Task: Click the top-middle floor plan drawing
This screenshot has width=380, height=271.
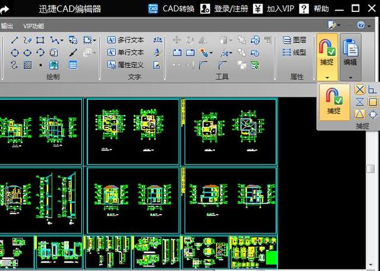Action: pyautogui.click(x=132, y=131)
